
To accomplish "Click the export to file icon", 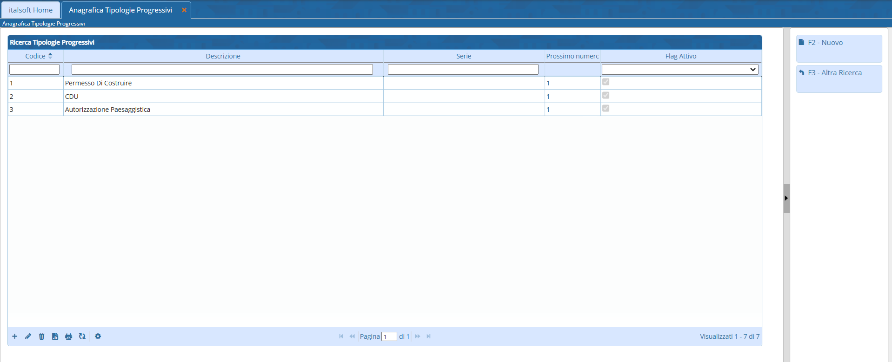I will [55, 336].
